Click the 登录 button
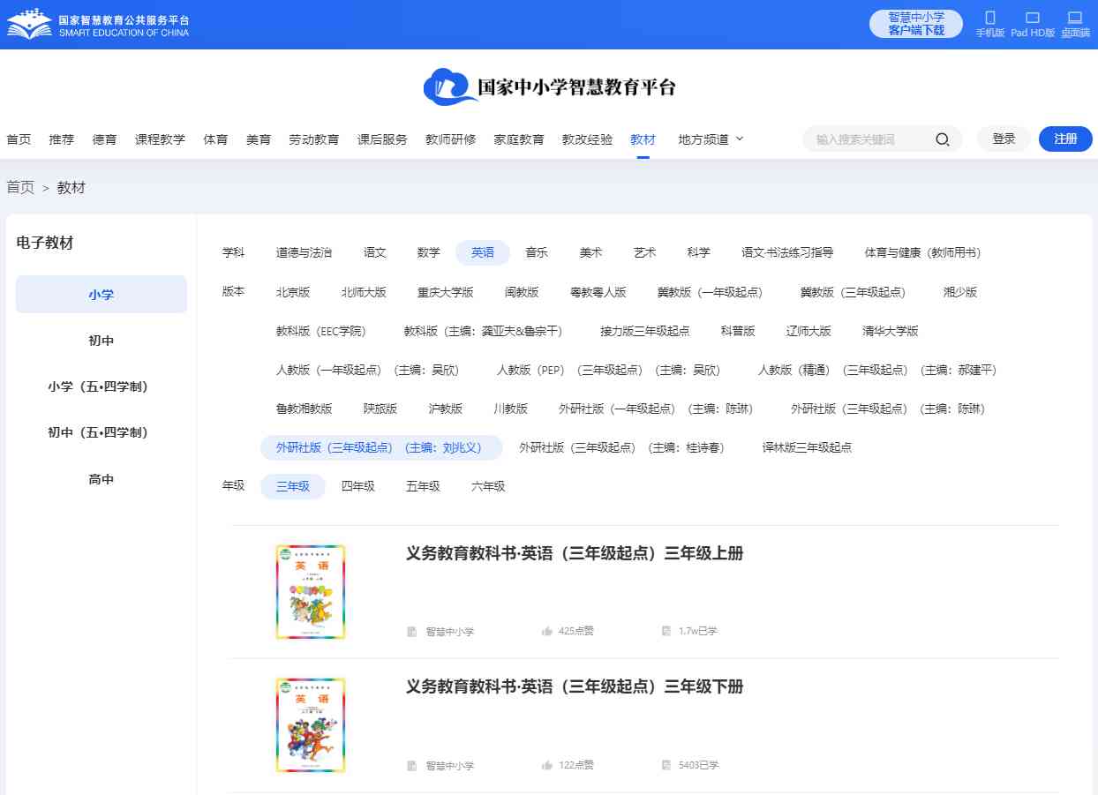Image resolution: width=1098 pixels, height=795 pixels. (1004, 139)
